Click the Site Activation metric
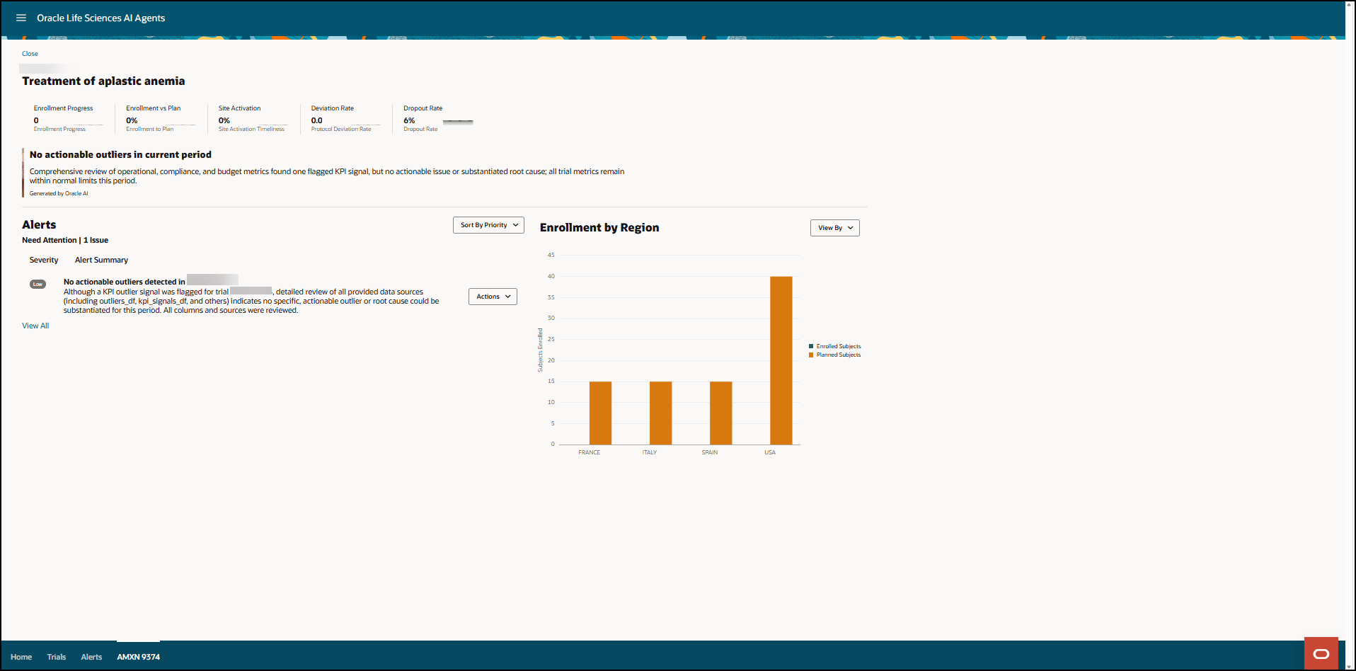Image resolution: width=1356 pixels, height=671 pixels. click(253, 118)
